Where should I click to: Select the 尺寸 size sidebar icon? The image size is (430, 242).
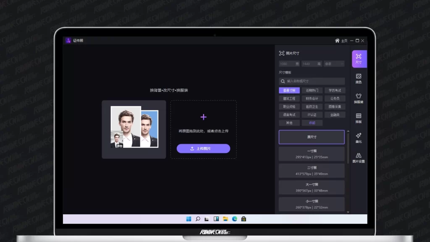(x=359, y=59)
